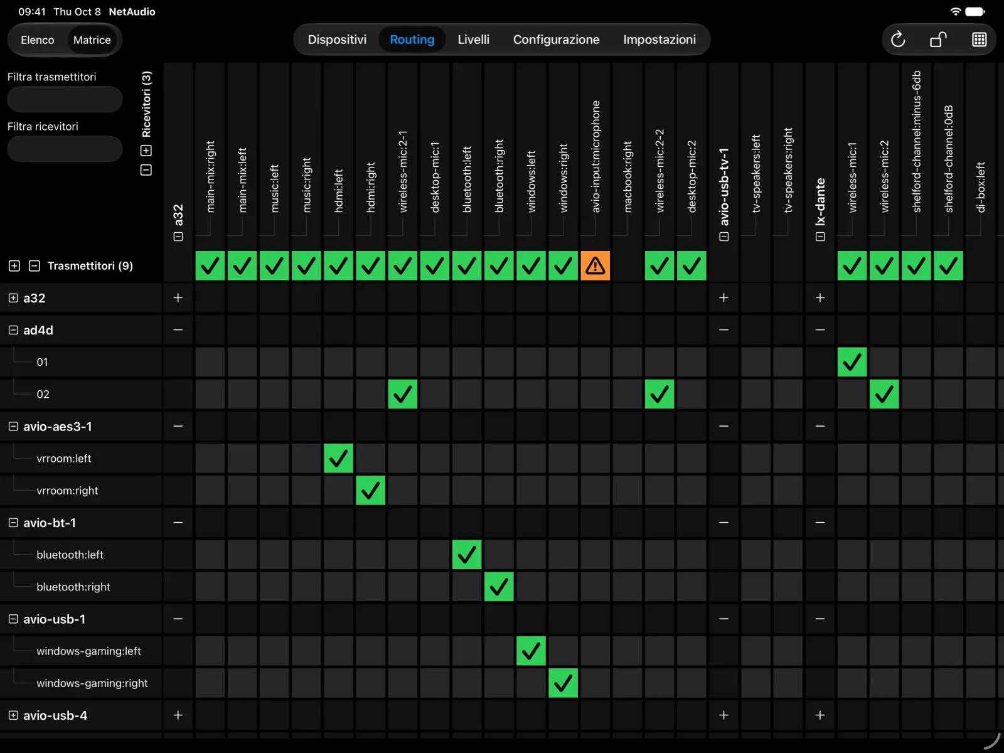The height and width of the screenshot is (753, 1004).
Task: Click plus in a32 row under avio-usb-tv-1
Action: [x=724, y=298]
